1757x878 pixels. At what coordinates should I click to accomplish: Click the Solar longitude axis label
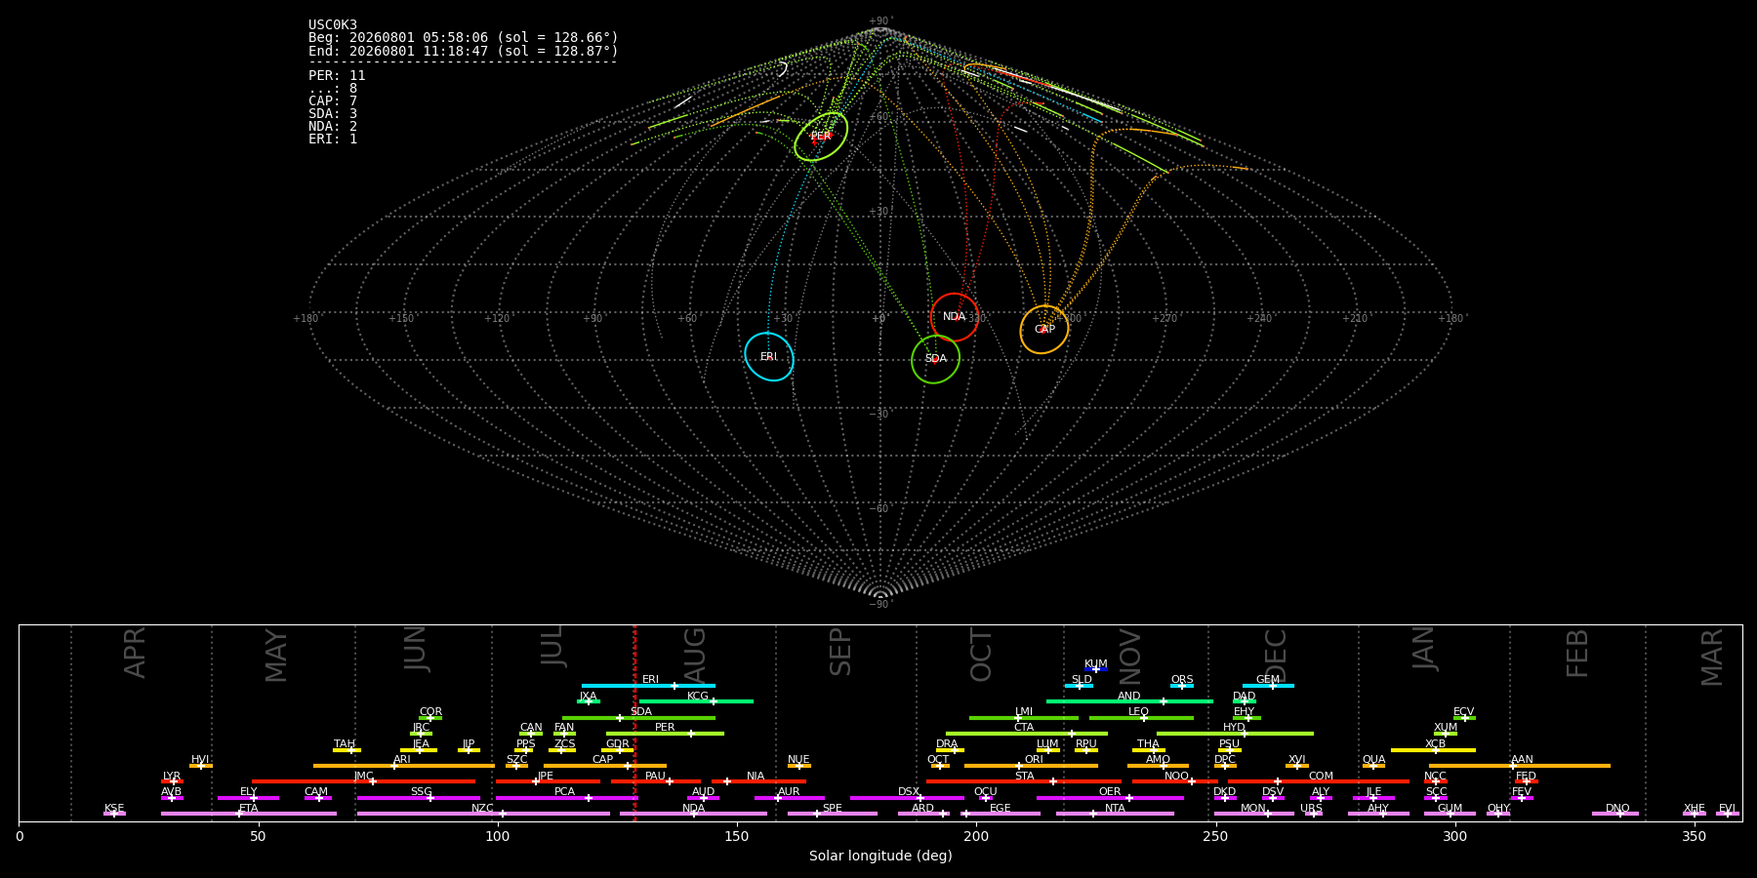pos(880,856)
